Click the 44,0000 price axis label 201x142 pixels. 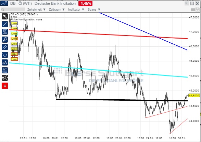(194, 121)
